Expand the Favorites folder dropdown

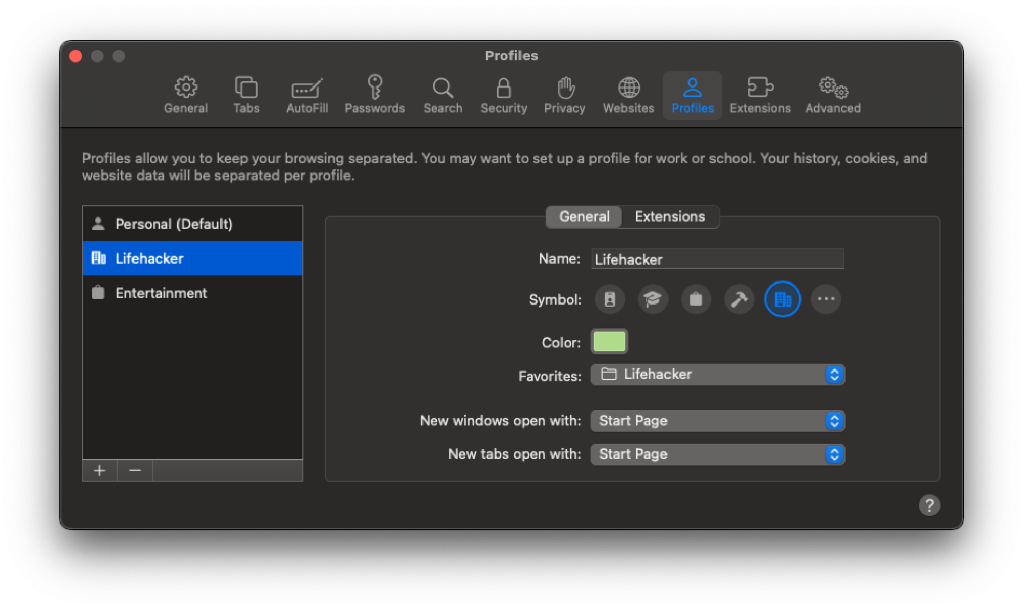834,375
